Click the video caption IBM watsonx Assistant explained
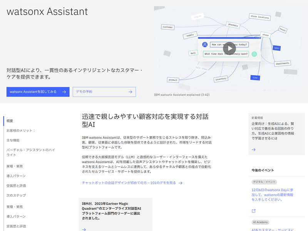Viewport: 308px width, 231px height. [182, 95]
